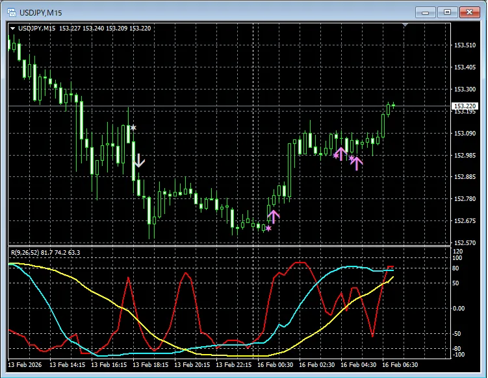Click the 16 Feb 00:30 time label
488x378 pixels.
click(279, 365)
